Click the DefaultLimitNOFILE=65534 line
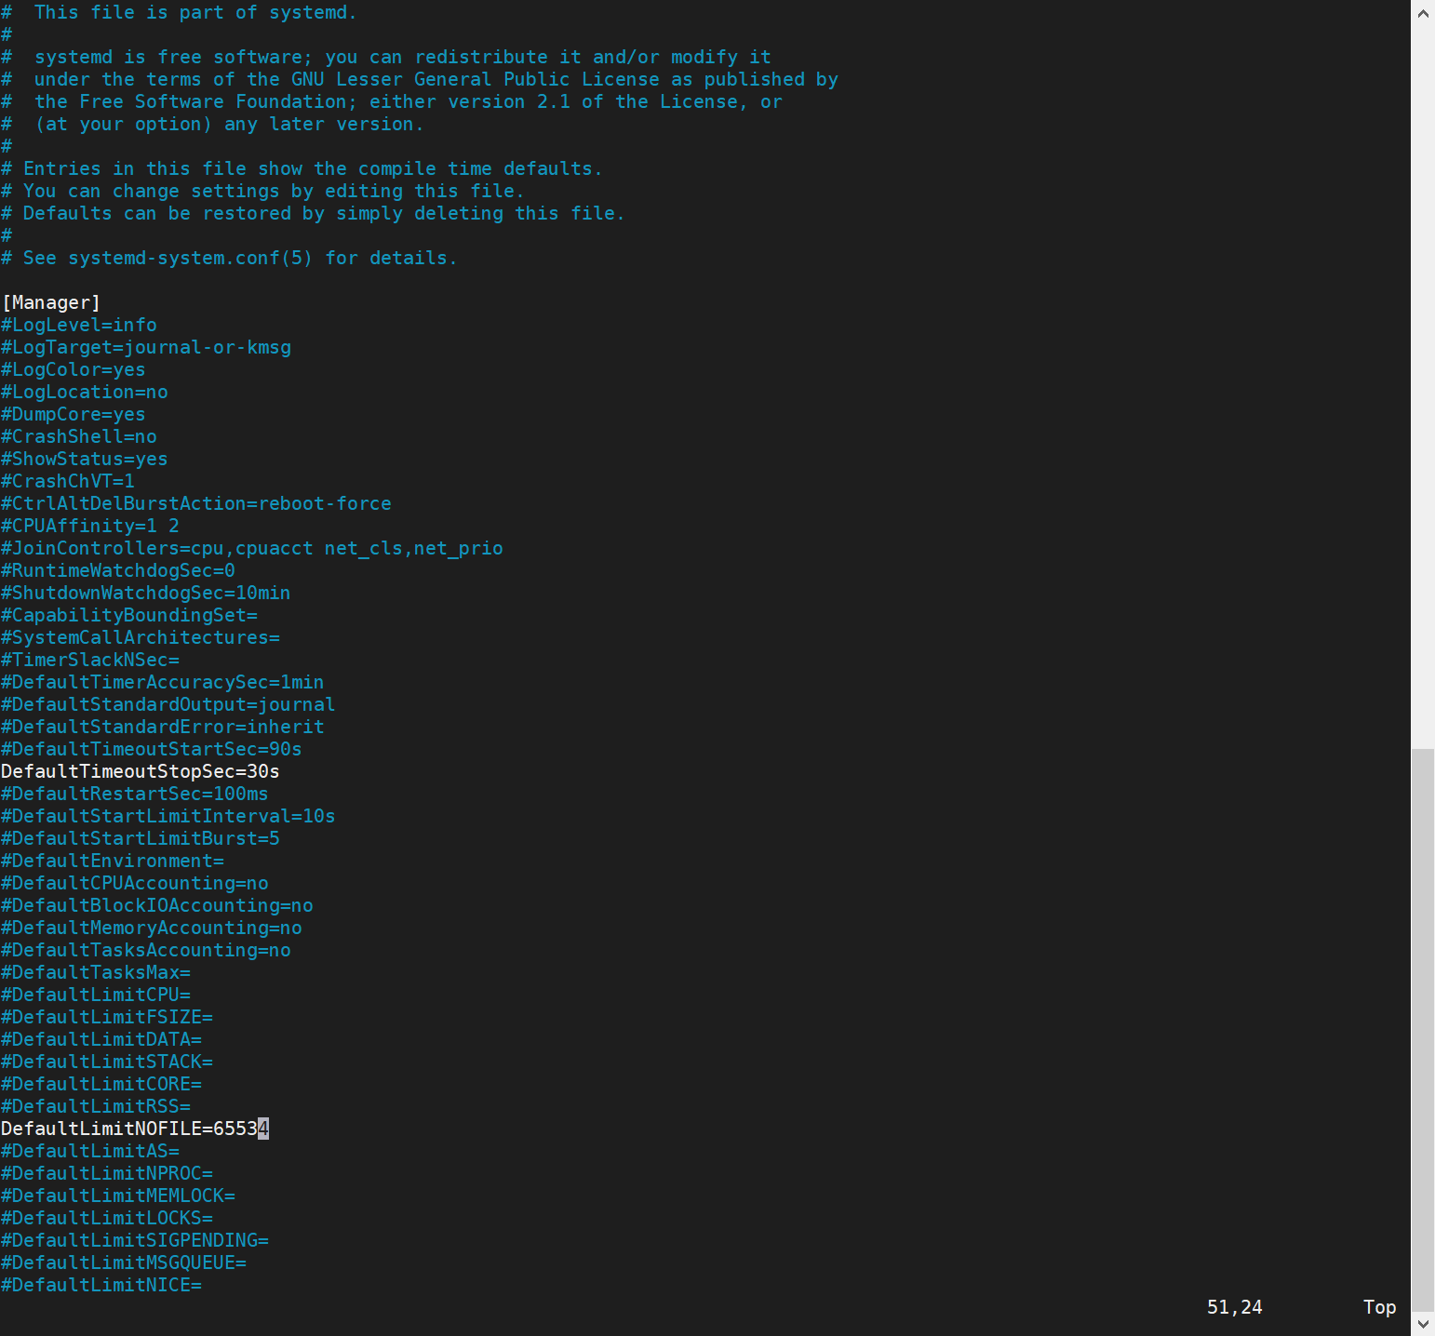The height and width of the screenshot is (1336, 1435). tap(135, 1129)
